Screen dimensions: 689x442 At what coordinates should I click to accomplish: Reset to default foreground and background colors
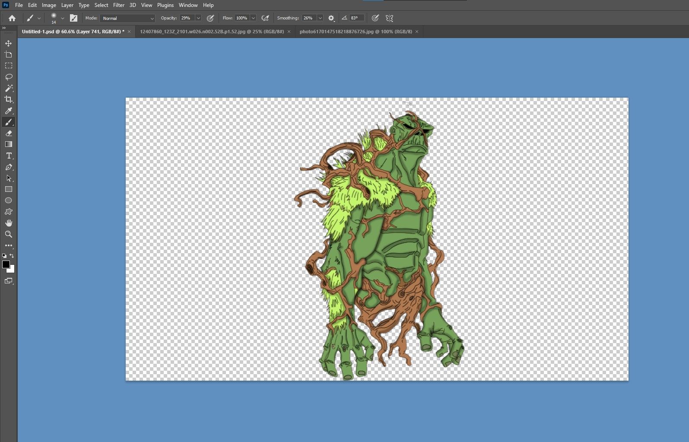tap(4, 256)
